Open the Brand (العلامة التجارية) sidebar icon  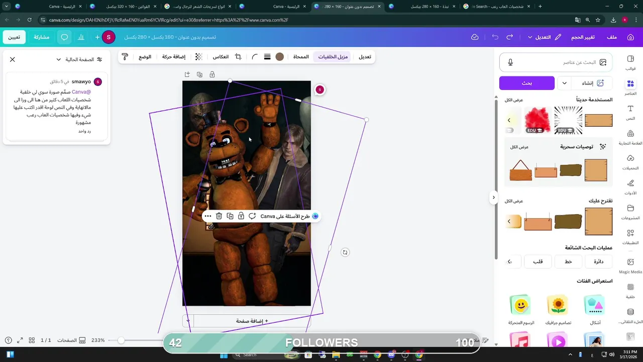tap(630, 137)
